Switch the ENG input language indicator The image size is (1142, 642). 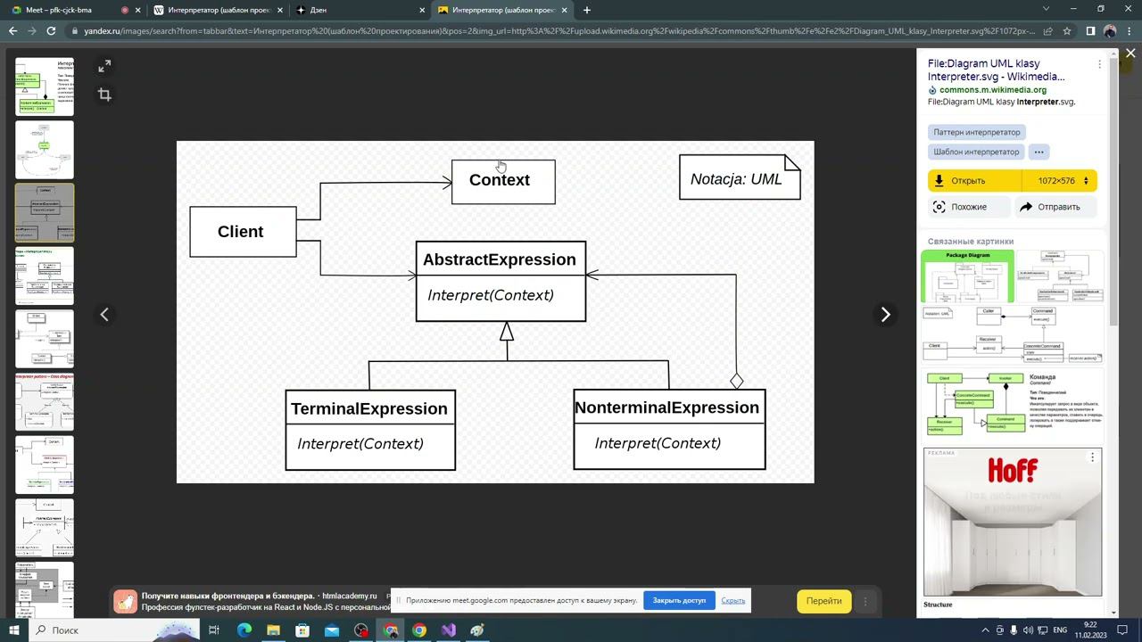[1060, 630]
